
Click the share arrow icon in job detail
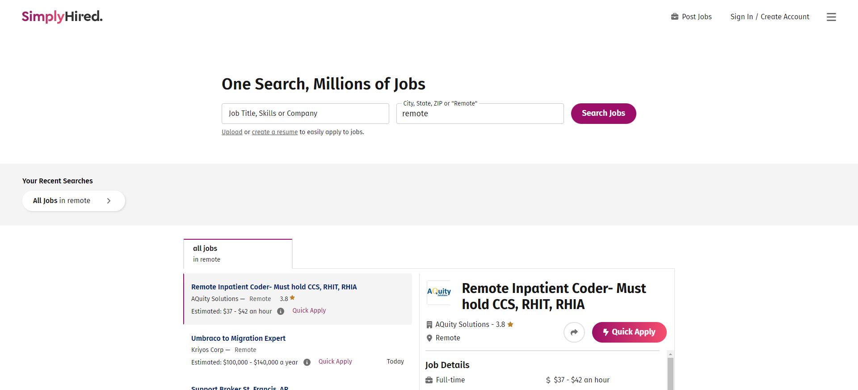click(x=574, y=332)
